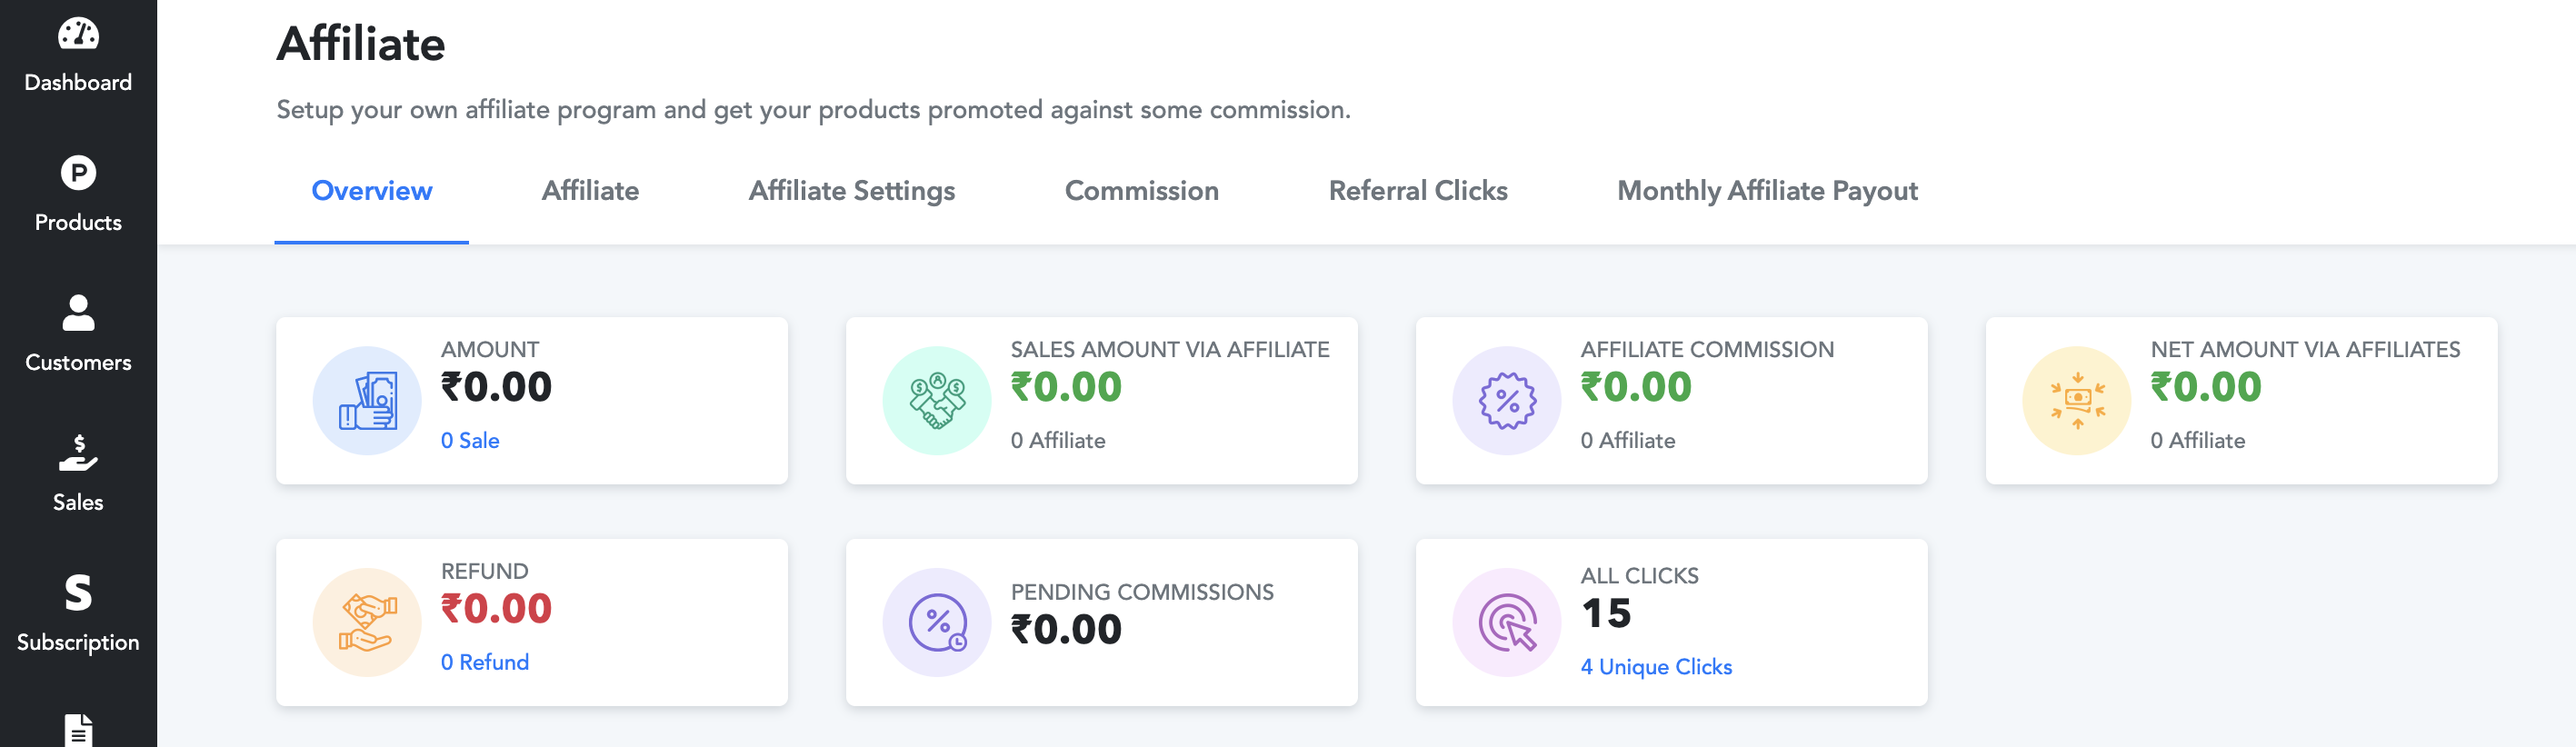This screenshot has height=747, width=2576.
Task: Click the Refund hands icon
Action: (367, 623)
